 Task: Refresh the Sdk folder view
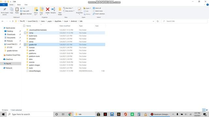(x=158, y=21)
